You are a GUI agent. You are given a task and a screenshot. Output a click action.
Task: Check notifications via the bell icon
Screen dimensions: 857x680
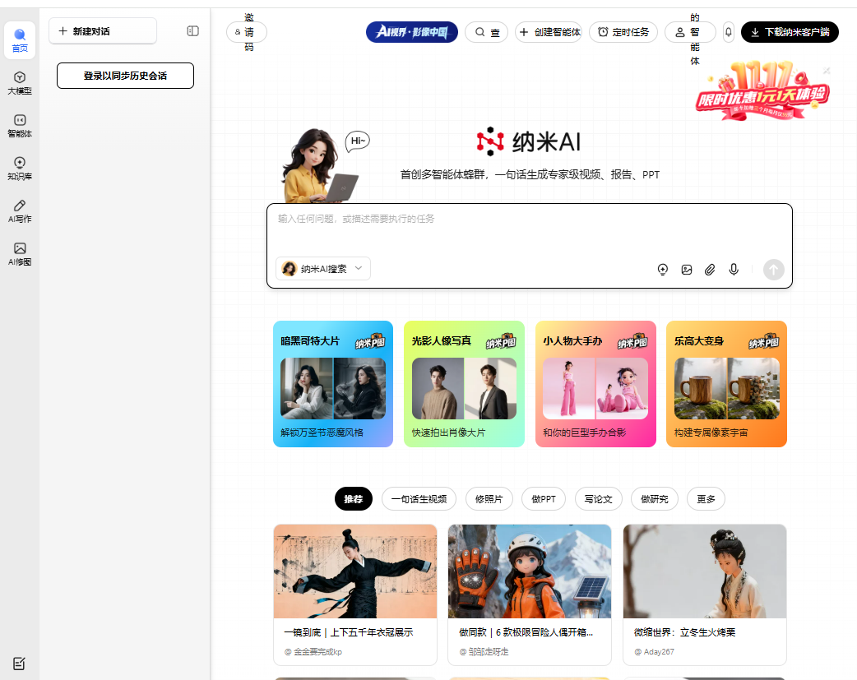[x=728, y=32]
